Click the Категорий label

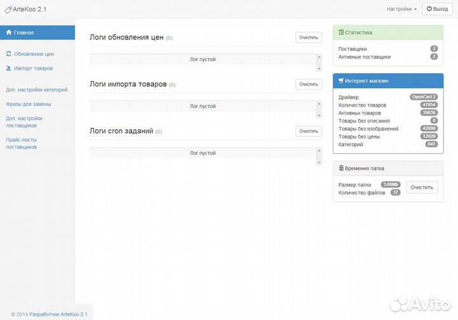350,145
